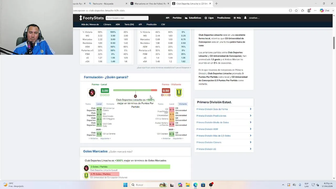The height and width of the screenshot is (189, 336).
Task: Select Local filter under Forma Local
Action: [x=99, y=104]
